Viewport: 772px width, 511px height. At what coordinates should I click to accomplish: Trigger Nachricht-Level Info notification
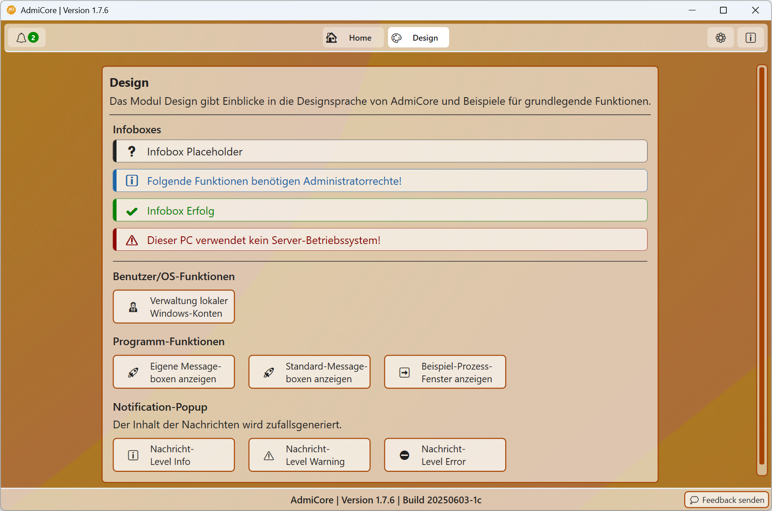pyautogui.click(x=174, y=455)
